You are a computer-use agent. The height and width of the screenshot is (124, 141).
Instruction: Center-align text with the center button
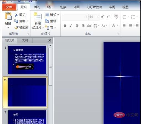[130, 25]
